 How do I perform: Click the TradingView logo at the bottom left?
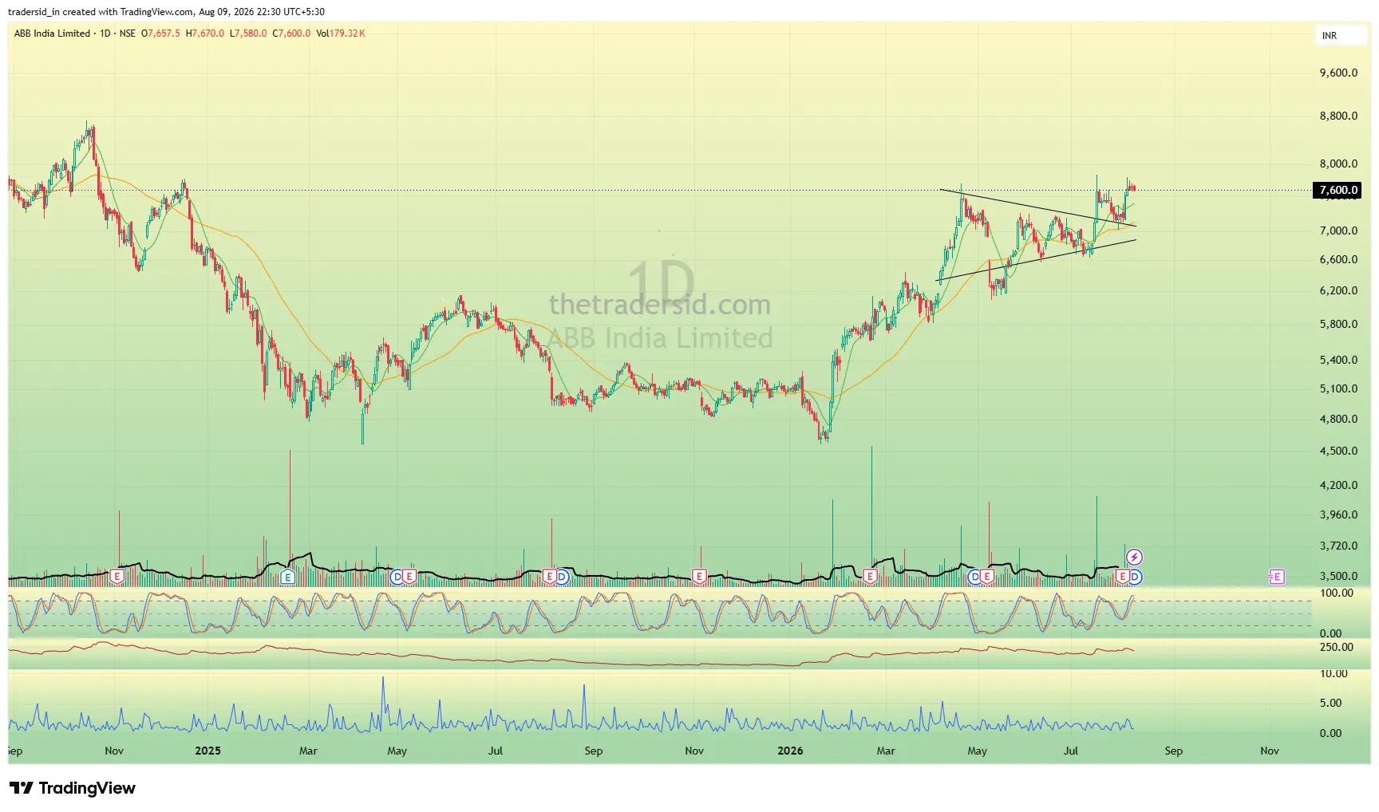pyautogui.click(x=73, y=788)
